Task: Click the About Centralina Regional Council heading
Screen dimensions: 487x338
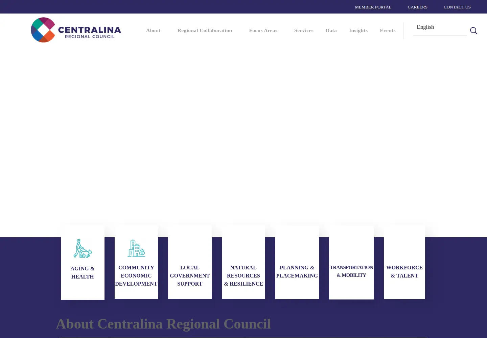Action: click(163, 324)
